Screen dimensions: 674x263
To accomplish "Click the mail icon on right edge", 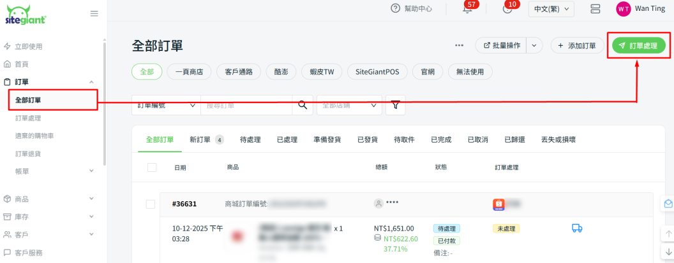I will click(668, 204).
